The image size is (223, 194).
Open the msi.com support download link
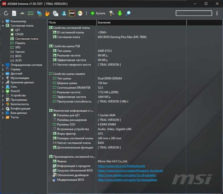tap(130, 170)
